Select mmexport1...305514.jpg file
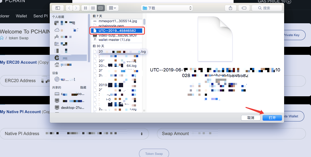The width and height of the screenshot is (311, 157). (x=117, y=21)
